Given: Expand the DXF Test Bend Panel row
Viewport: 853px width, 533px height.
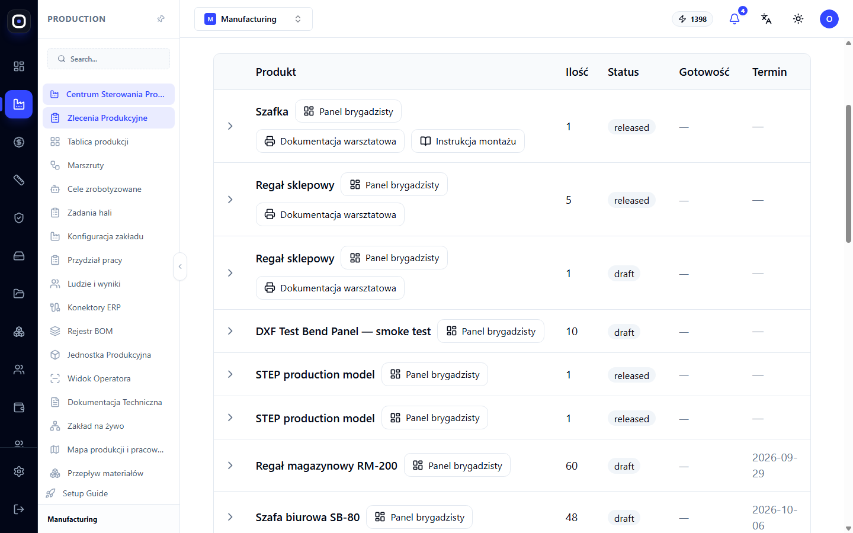Looking at the screenshot, I should (x=230, y=331).
